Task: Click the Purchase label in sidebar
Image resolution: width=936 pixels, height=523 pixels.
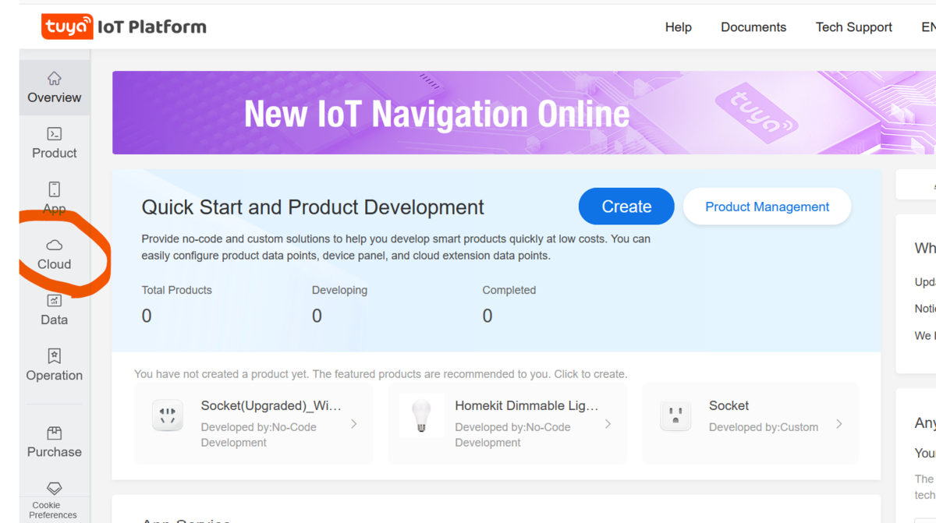Action: click(54, 452)
